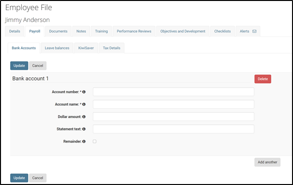The height and width of the screenshot is (185, 293).
Task: Click the 'Employee File' page title
Action: click(29, 8)
